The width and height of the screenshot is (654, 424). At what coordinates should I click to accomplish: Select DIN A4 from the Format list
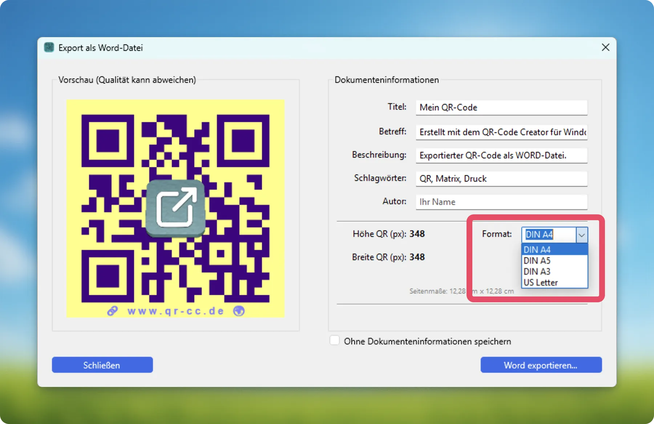coord(554,250)
